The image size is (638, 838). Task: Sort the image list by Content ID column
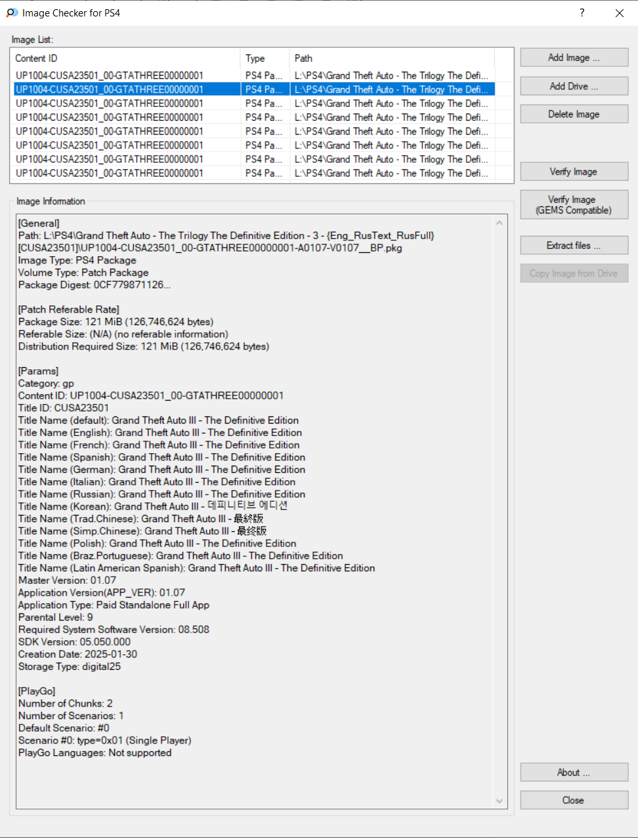coord(125,58)
